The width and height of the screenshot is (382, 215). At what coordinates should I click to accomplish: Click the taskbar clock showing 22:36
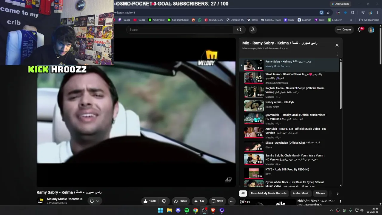[372, 210]
